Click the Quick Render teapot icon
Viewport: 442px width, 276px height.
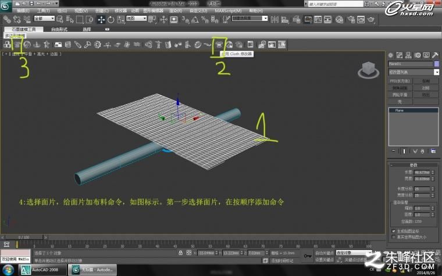click(x=371, y=19)
